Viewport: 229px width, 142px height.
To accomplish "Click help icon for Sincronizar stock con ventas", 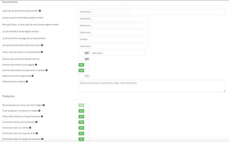I will click(30, 128).
